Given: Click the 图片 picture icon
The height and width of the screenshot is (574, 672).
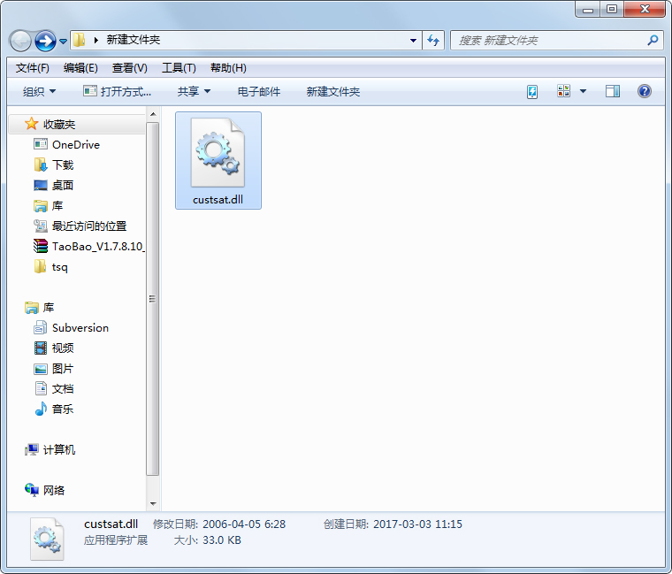Looking at the screenshot, I should pos(41,369).
